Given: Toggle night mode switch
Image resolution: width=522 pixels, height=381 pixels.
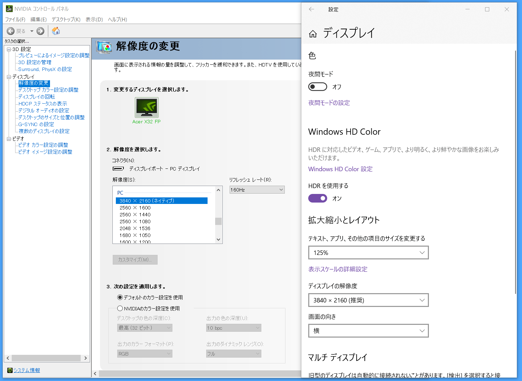Looking at the screenshot, I should pyautogui.click(x=318, y=87).
